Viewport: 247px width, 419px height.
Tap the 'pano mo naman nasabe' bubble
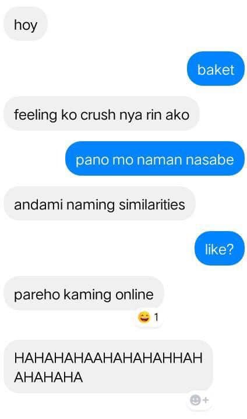click(155, 159)
